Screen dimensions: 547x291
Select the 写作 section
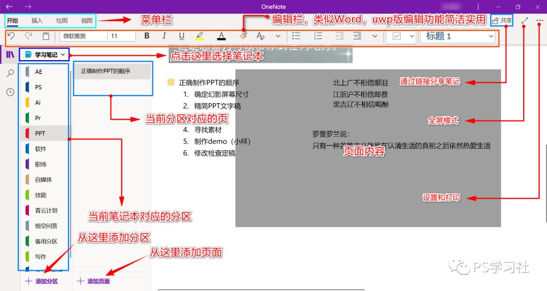tap(45, 256)
